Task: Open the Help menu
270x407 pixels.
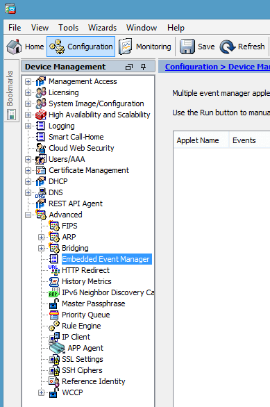Action: click(x=176, y=28)
